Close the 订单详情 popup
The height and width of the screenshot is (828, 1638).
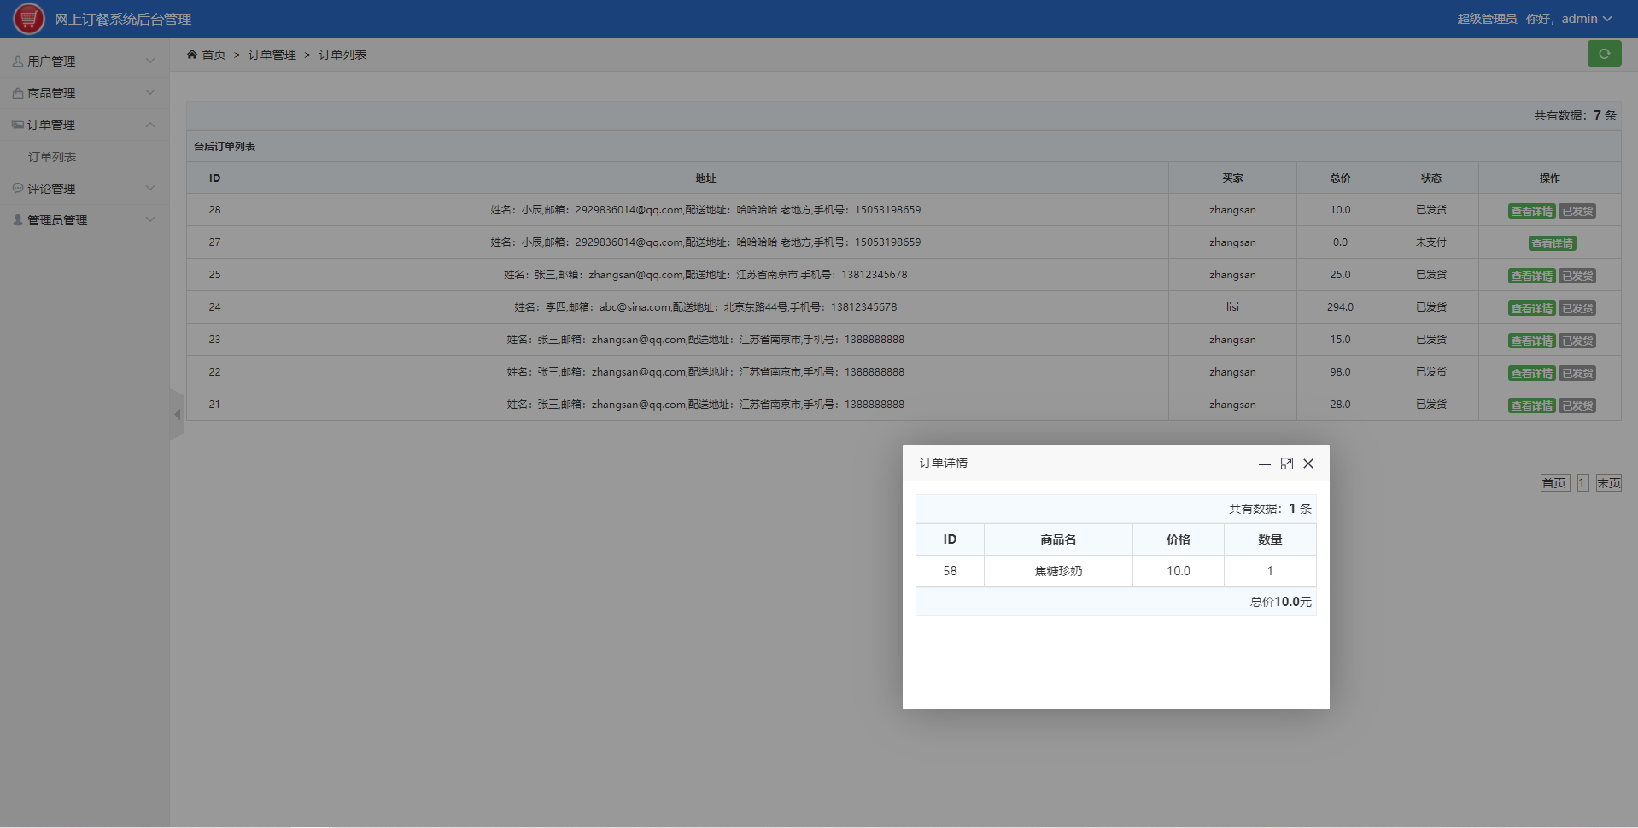pyautogui.click(x=1307, y=464)
